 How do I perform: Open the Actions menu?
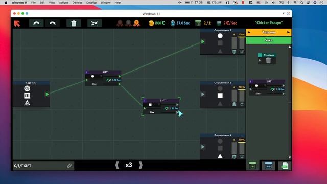(63, 3)
